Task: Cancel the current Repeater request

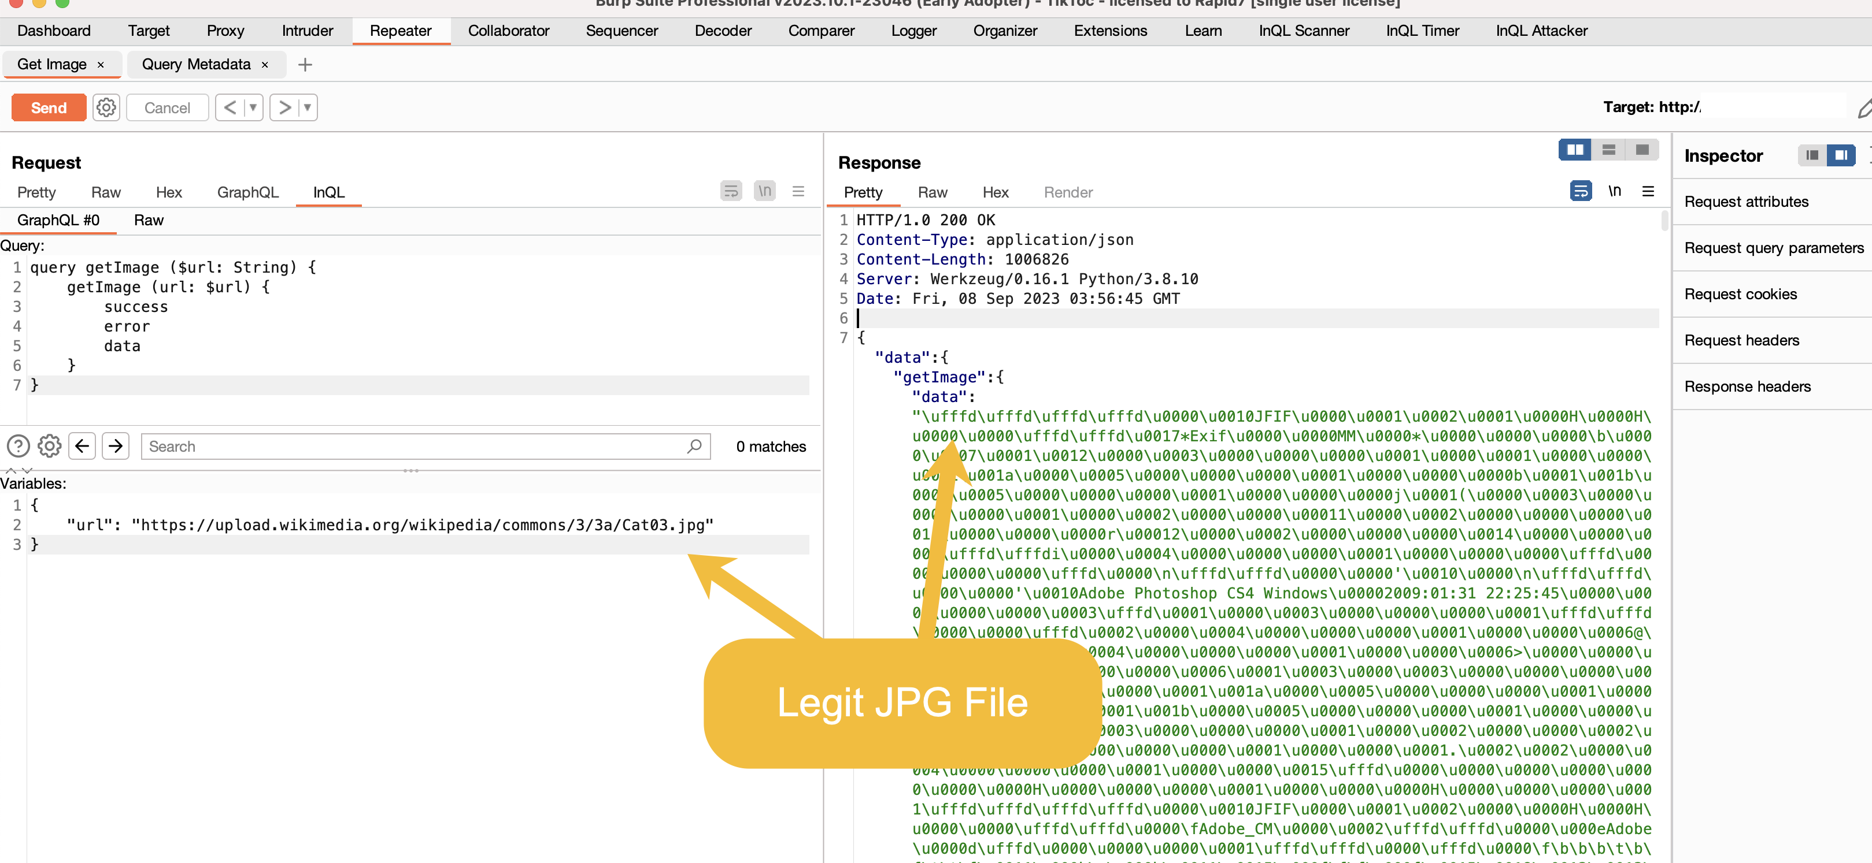Action: [167, 107]
